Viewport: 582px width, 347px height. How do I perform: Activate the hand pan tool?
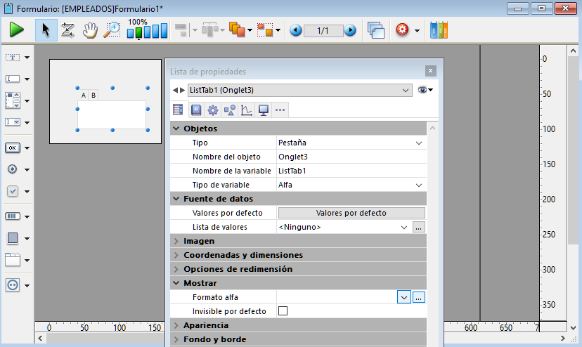point(90,30)
